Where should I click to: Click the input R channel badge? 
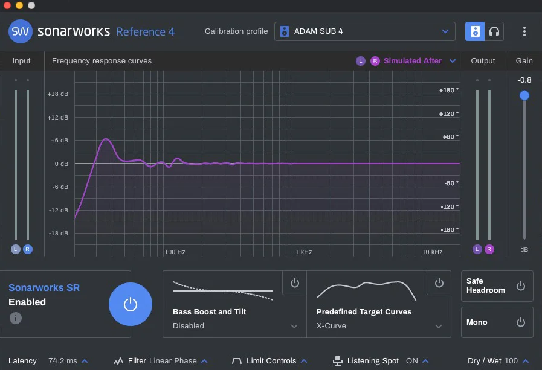[x=28, y=249]
